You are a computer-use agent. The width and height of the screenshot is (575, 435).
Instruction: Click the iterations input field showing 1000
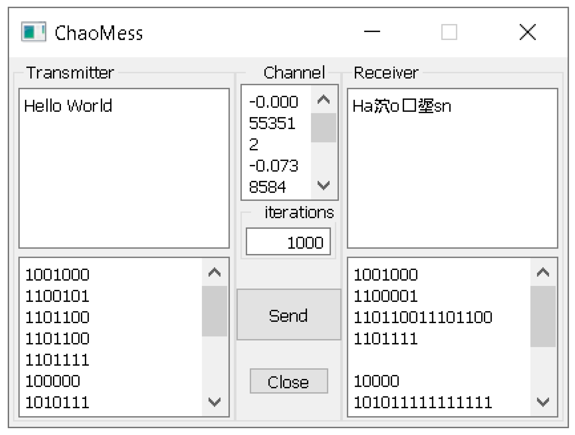click(x=288, y=241)
